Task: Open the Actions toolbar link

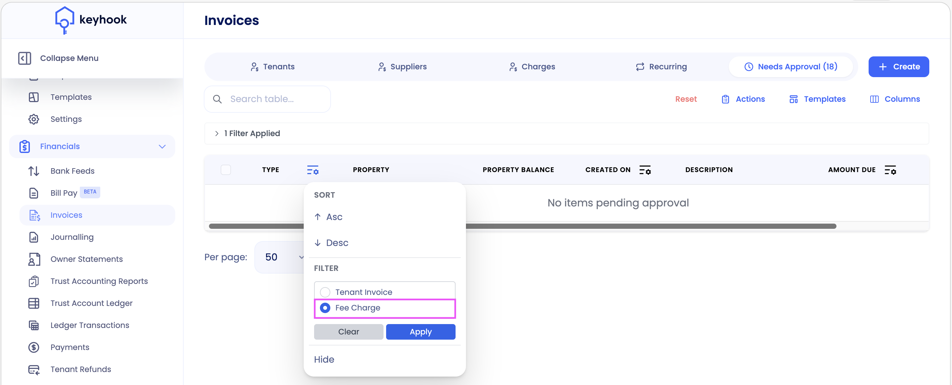Action: tap(743, 99)
